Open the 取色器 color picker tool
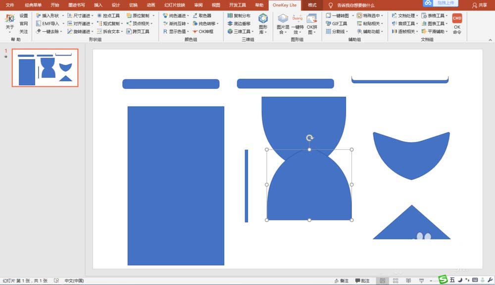Image resolution: width=495 pixels, height=285 pixels. point(202,15)
